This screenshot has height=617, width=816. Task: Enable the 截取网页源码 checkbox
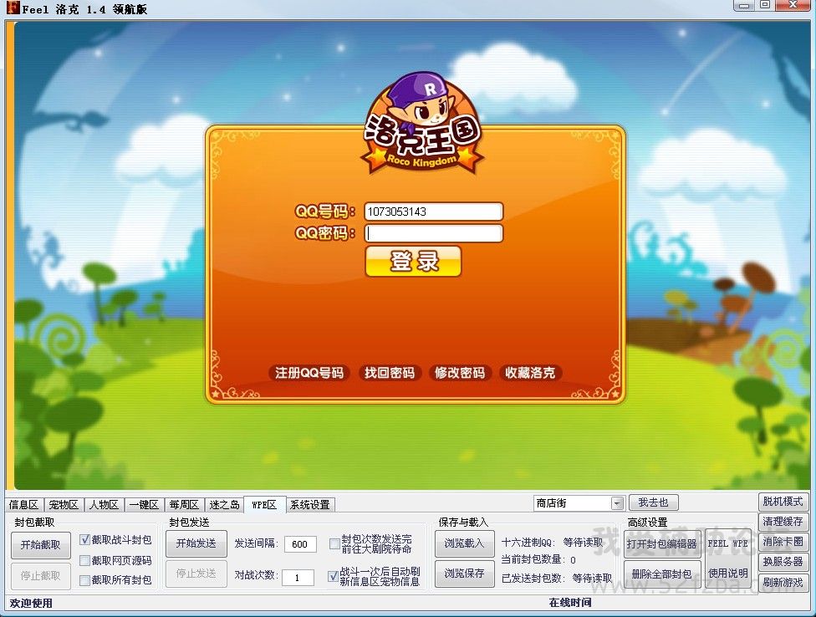(84, 560)
